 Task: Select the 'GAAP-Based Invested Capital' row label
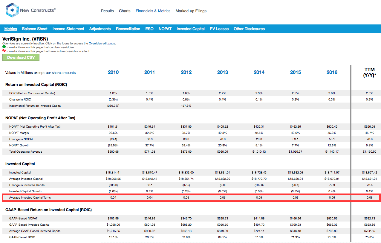[x=29, y=225]
